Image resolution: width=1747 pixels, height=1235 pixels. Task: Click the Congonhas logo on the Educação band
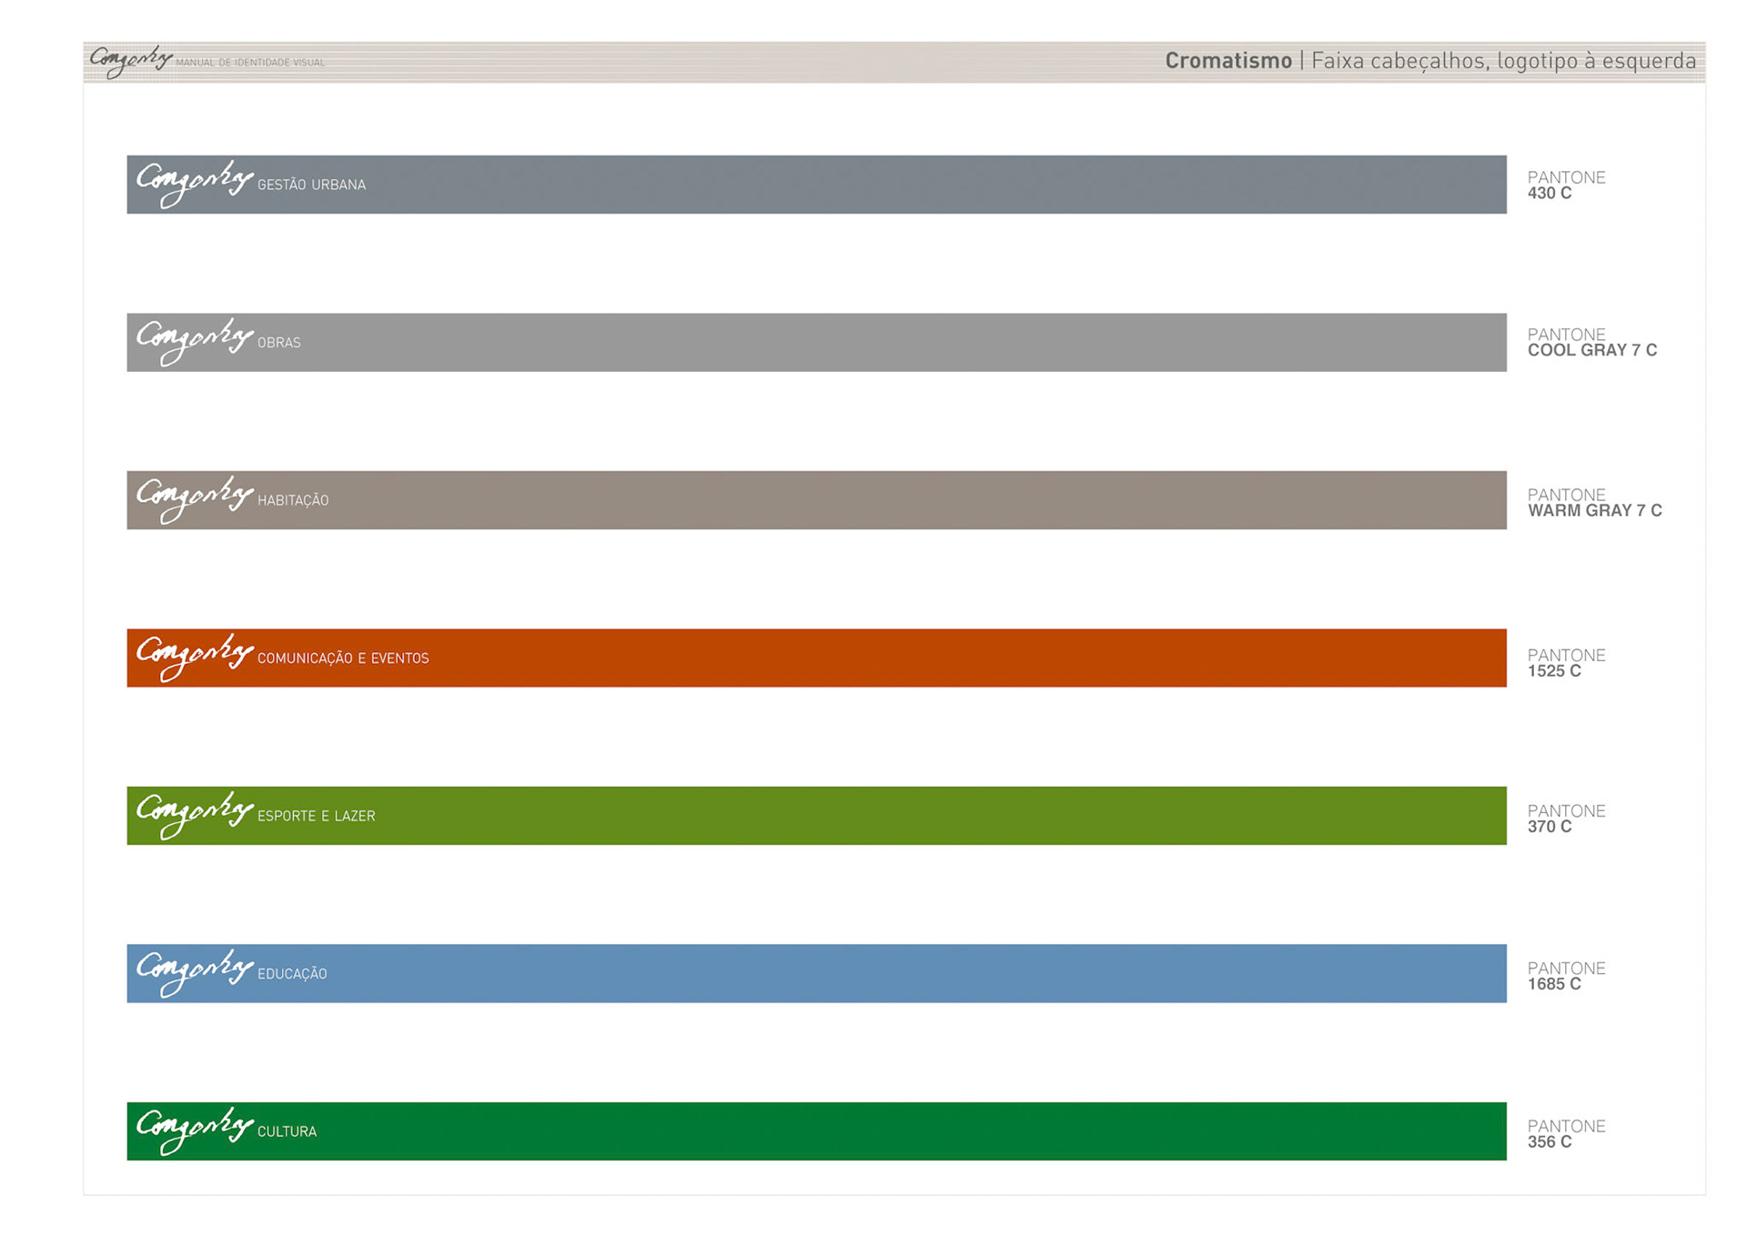pyautogui.click(x=195, y=973)
